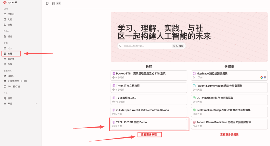Click the 价格 pricing icon

pos(6,24)
